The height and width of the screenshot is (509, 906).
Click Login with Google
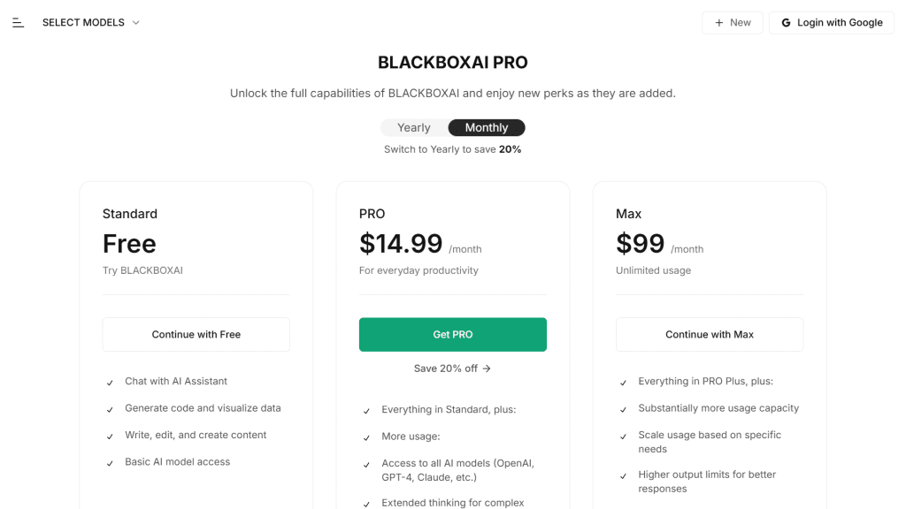click(x=831, y=22)
